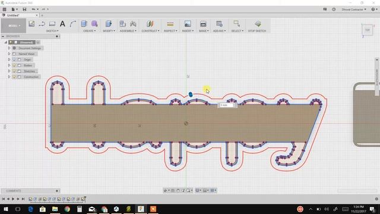This screenshot has height=214, width=380.
Task: Select the Insert image icon
Action: (188, 24)
